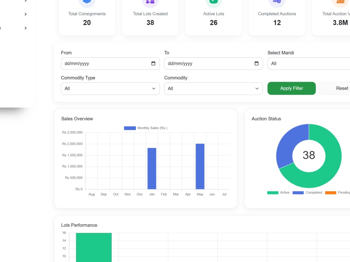Image resolution: width=350 pixels, height=262 pixels.
Task: Click the Active Lots value 26
Action: [x=213, y=22]
